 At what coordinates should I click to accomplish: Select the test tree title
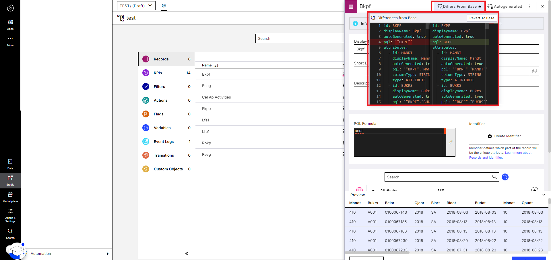click(x=131, y=18)
